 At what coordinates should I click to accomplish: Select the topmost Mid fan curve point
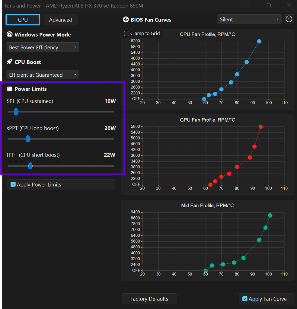pos(270,215)
